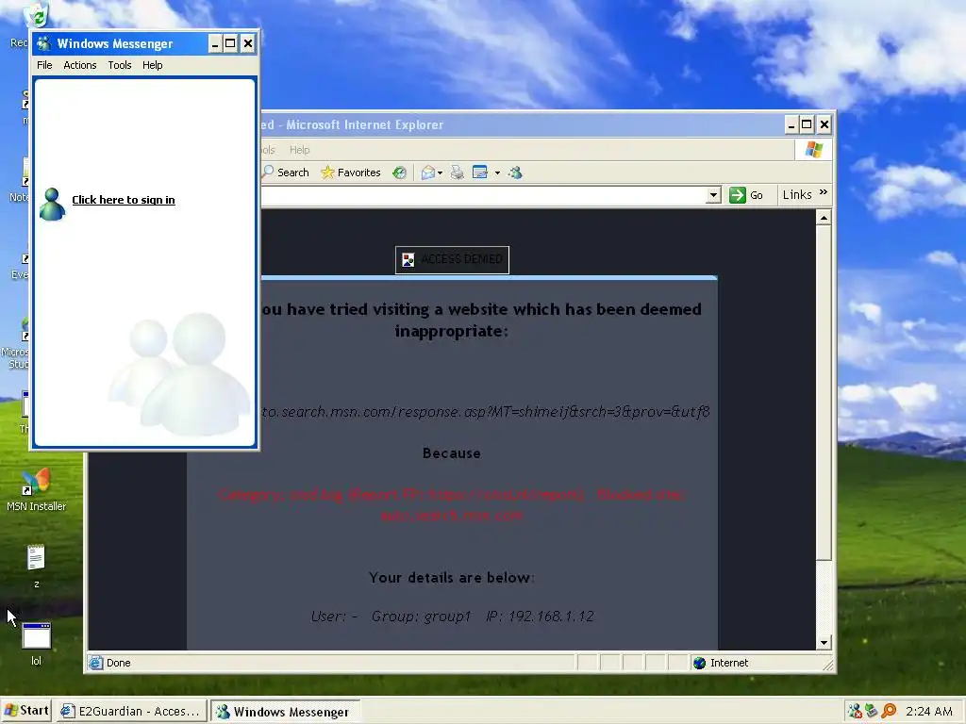Click the 'Because' heading text
The height and width of the screenshot is (724, 966).
(x=452, y=453)
